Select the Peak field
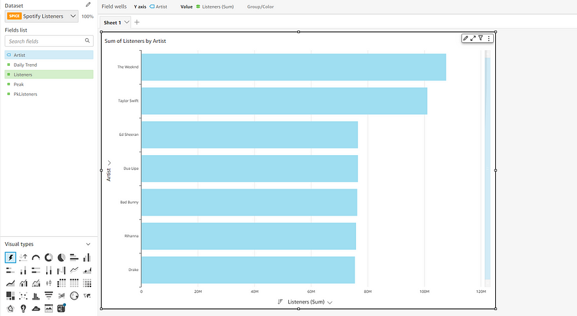This screenshot has height=316, width=577. pyautogui.click(x=49, y=84)
